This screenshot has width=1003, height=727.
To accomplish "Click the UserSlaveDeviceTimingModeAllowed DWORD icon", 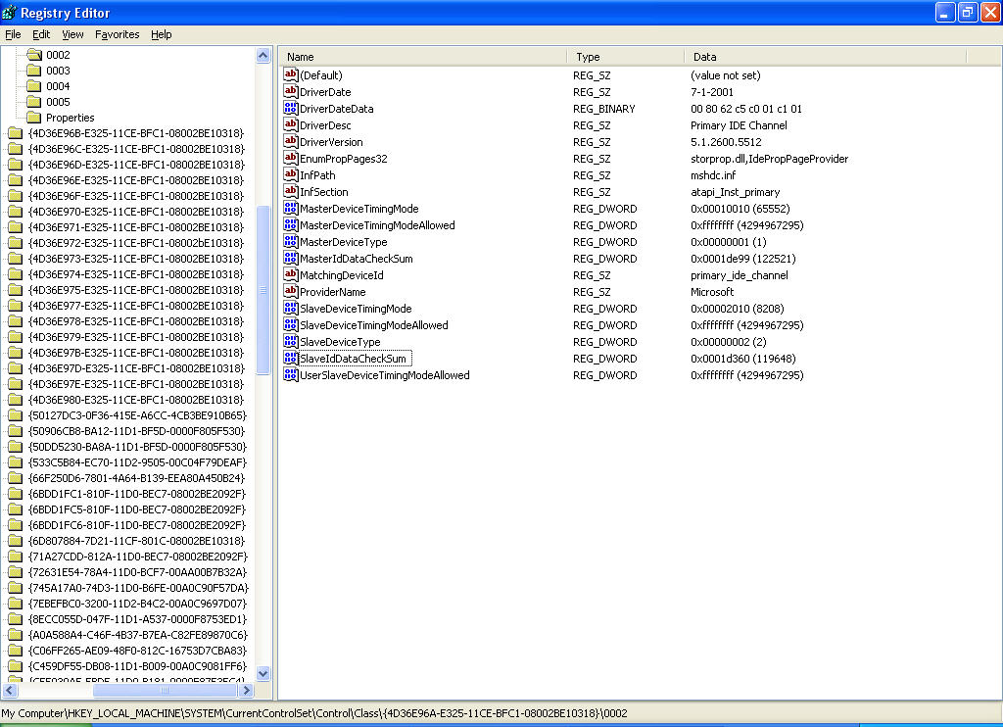I will tap(290, 374).
